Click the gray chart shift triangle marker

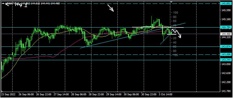pos(171,2)
